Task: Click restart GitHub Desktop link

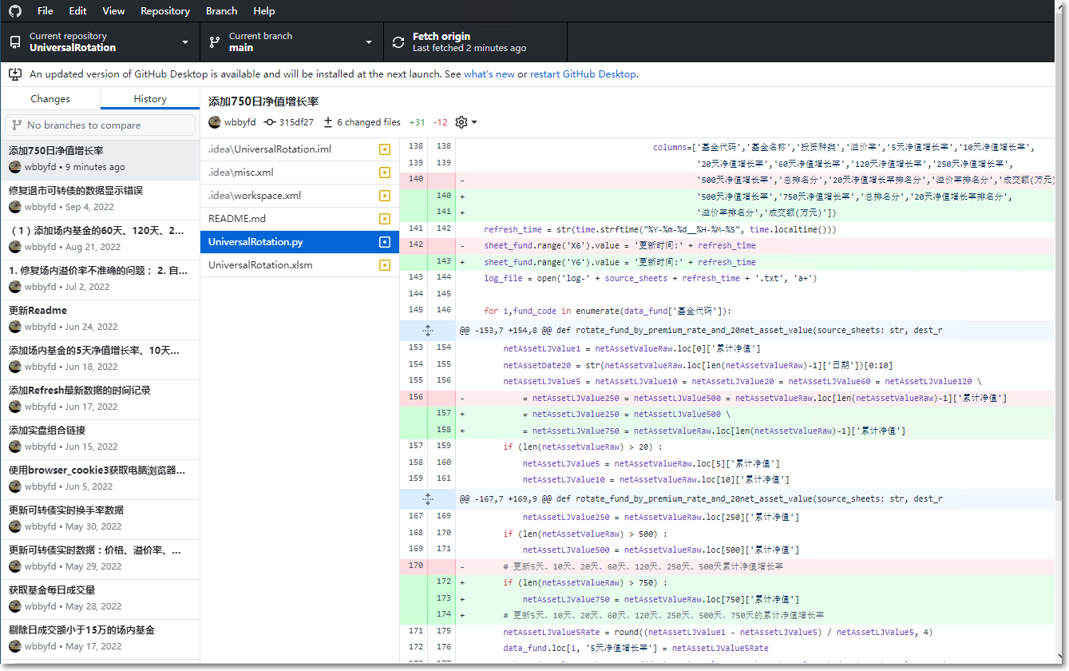Action: click(x=583, y=74)
